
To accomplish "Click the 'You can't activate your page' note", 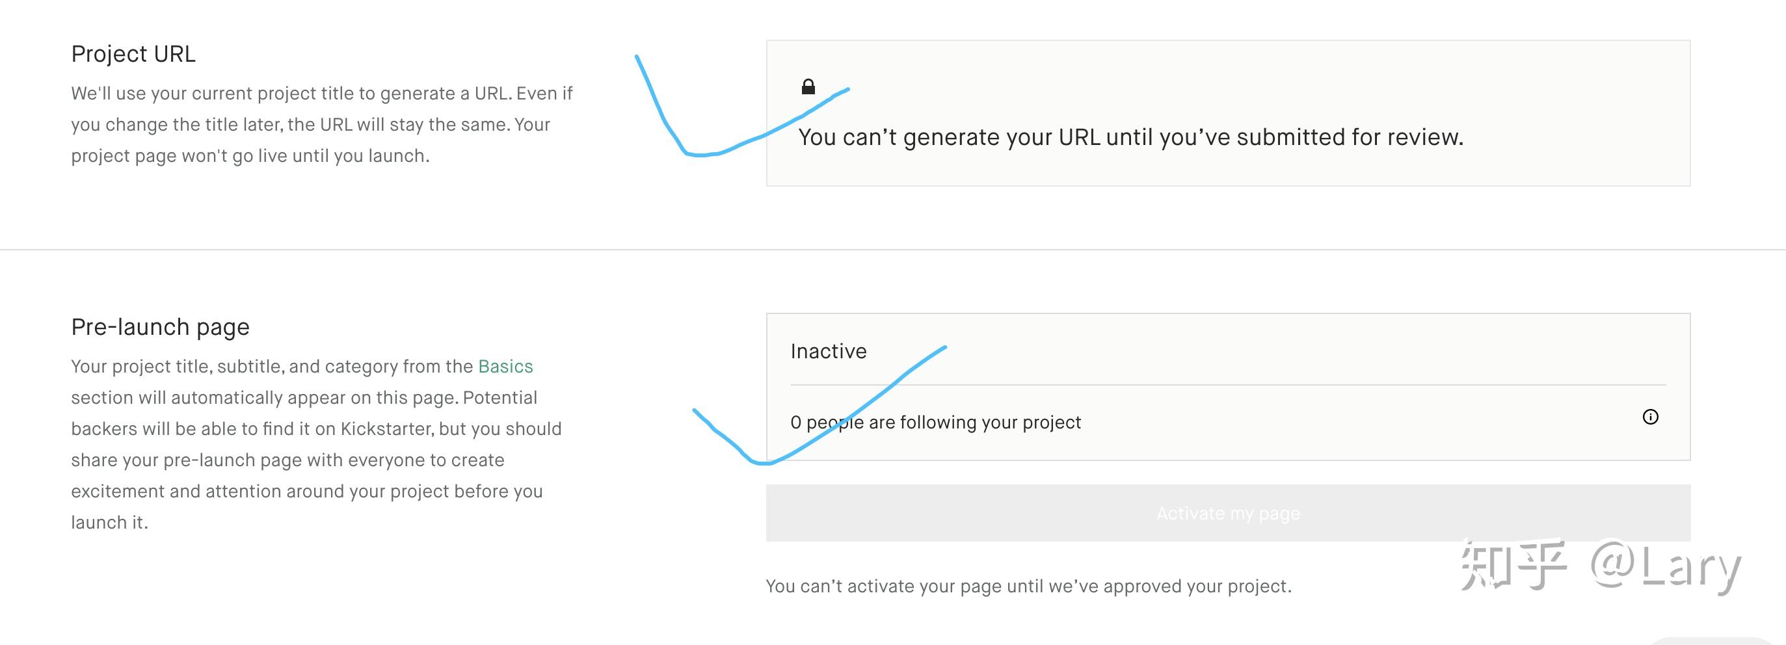I will 1028,586.
